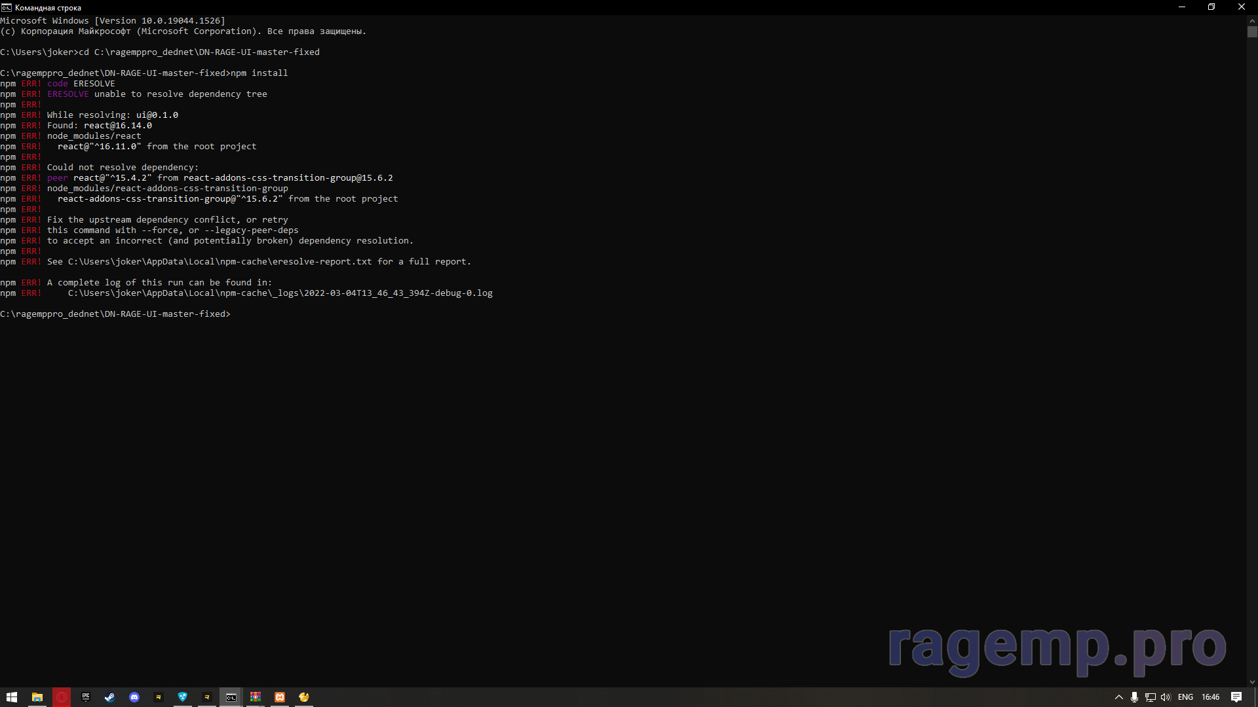Open WinRAR taskbar icon
The height and width of the screenshot is (707, 1258).
[256, 697]
